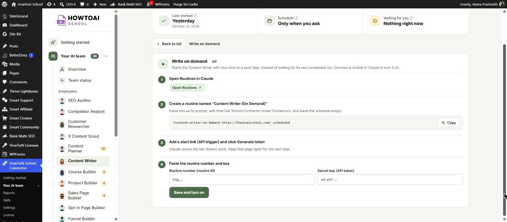The height and width of the screenshot is (222, 507).
Task: Open License submenu link
Action: pyautogui.click(x=8, y=215)
